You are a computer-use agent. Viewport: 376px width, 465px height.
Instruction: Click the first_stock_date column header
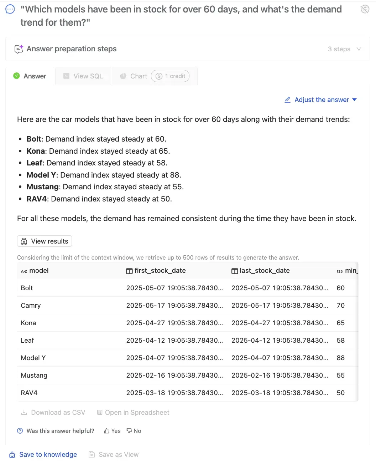click(160, 271)
